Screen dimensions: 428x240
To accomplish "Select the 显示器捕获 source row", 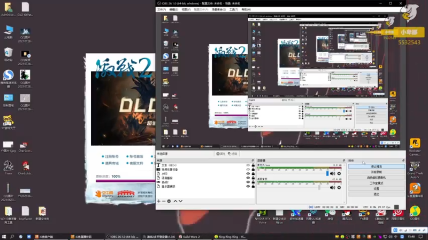I will (206, 186).
